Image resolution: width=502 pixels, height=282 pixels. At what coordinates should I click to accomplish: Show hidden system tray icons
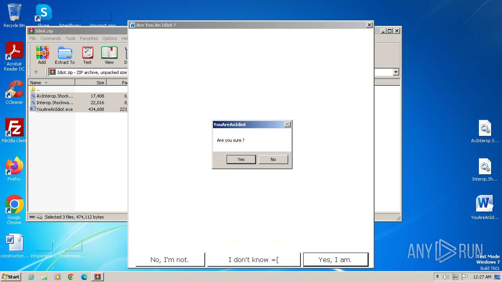click(x=437, y=277)
